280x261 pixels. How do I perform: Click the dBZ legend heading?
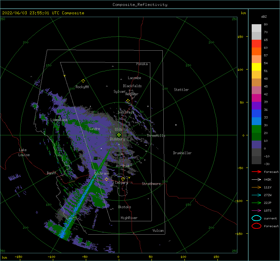(264, 16)
